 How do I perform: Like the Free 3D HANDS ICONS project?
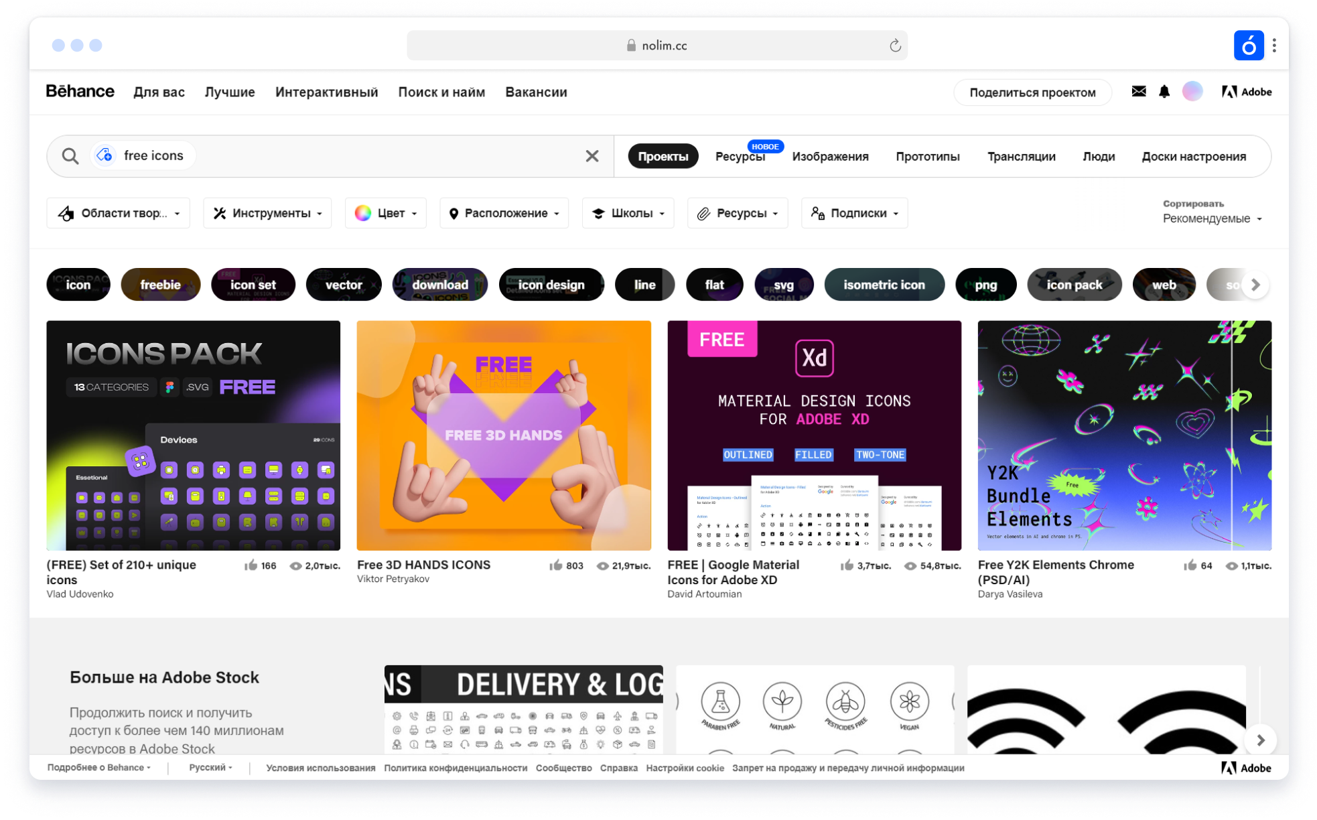click(555, 565)
